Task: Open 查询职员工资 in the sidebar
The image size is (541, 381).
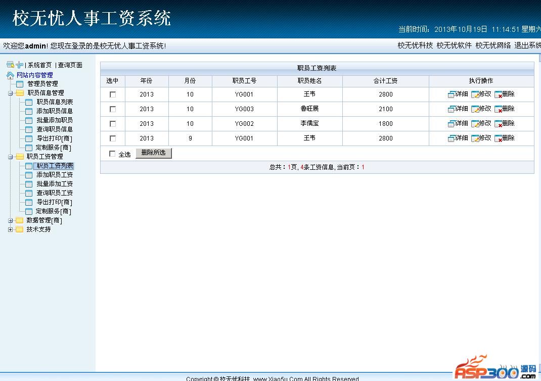Action: coord(55,193)
